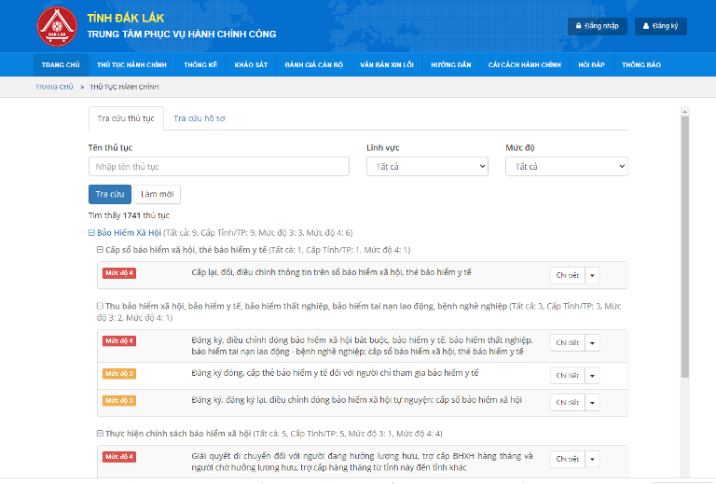Image resolution: width=716 pixels, height=484 pixels.
Task: Click the red Mức độ 4 badge for Cấp lại, đổi
Action: (x=119, y=272)
